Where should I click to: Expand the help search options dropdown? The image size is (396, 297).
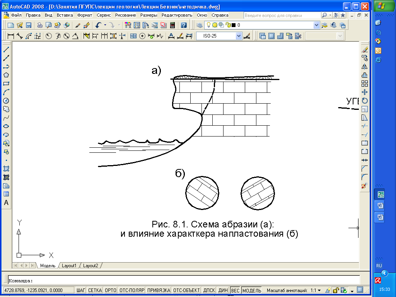tap(330, 15)
